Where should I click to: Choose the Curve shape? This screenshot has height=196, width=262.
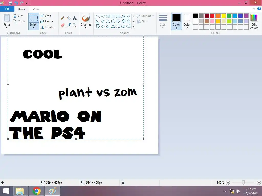(x=103, y=16)
